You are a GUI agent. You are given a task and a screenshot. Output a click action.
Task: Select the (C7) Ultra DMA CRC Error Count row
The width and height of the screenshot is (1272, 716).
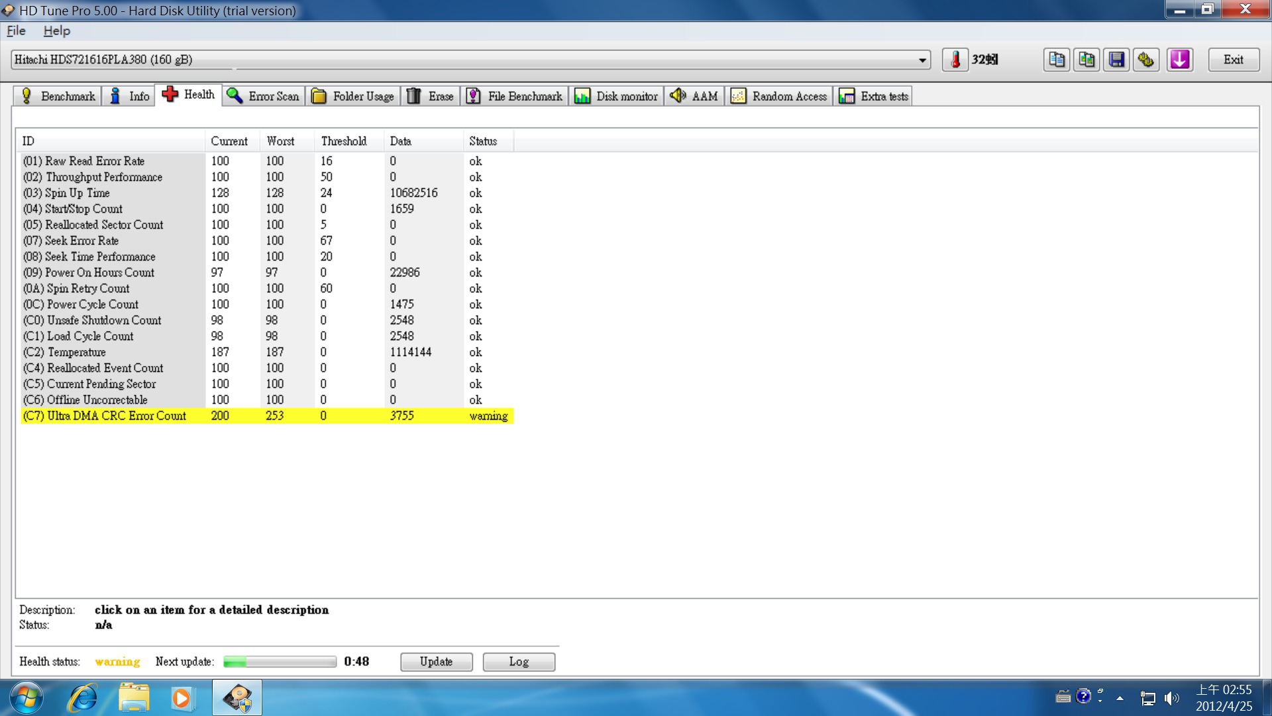click(267, 416)
